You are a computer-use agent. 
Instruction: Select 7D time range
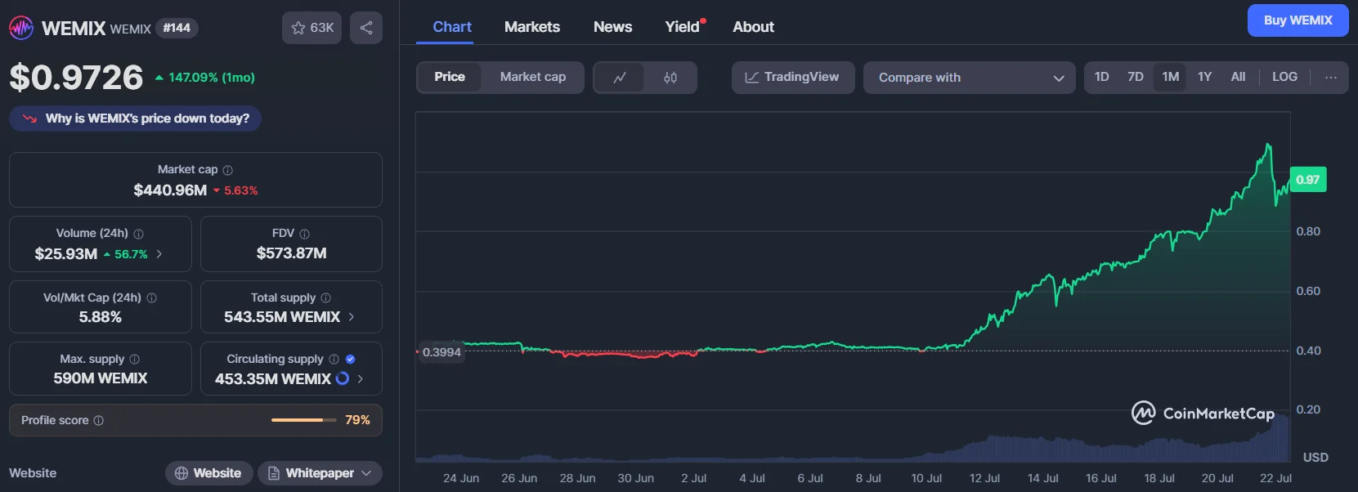tap(1136, 77)
